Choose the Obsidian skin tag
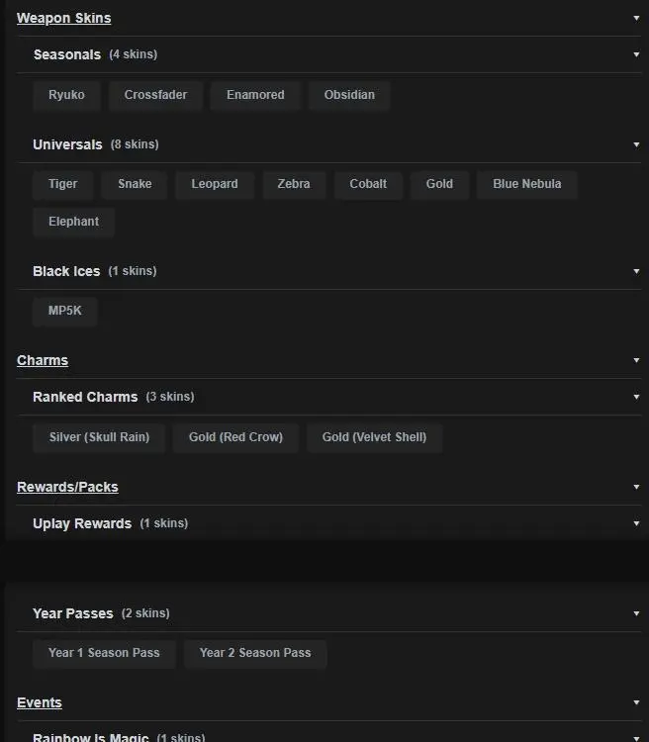This screenshot has height=742, width=649. (349, 95)
